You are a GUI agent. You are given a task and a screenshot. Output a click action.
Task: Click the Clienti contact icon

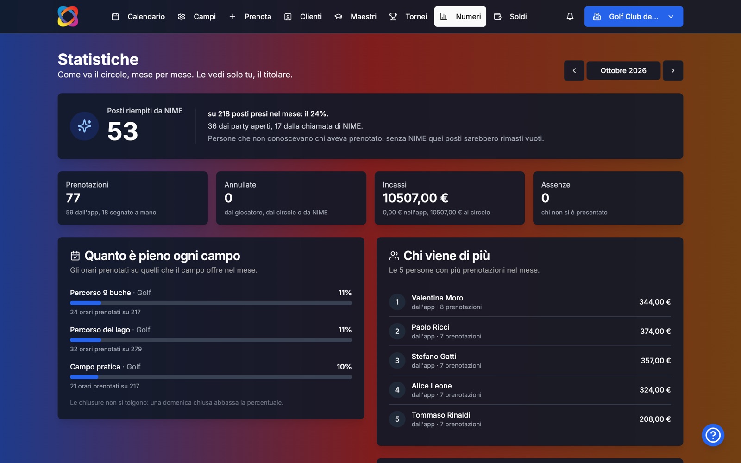(288, 17)
